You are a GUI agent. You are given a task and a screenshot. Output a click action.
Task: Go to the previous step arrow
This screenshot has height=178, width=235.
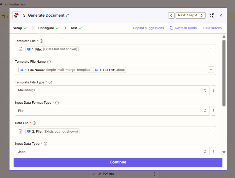171,15
